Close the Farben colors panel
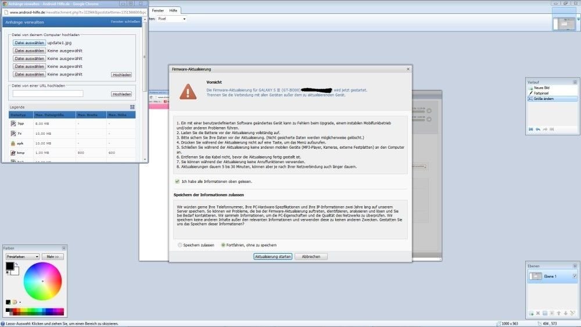Viewport: 581px width, 327px height. pyautogui.click(x=64, y=248)
